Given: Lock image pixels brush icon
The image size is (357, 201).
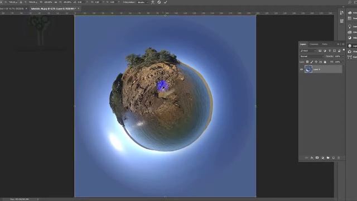Looking at the screenshot, I should point(312,62).
